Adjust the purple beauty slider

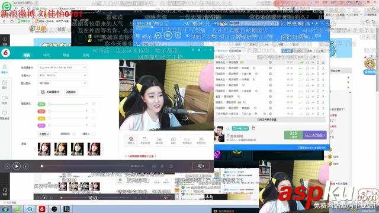[68, 125]
